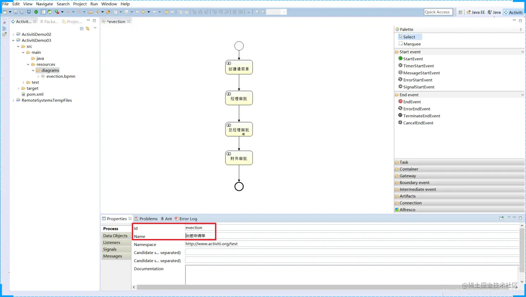526x297 pixels.
Task: Select the 经理审批 task node
Action: pyautogui.click(x=239, y=98)
